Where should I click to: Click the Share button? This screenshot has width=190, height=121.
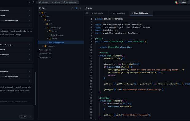pyautogui.click(x=183, y=2)
